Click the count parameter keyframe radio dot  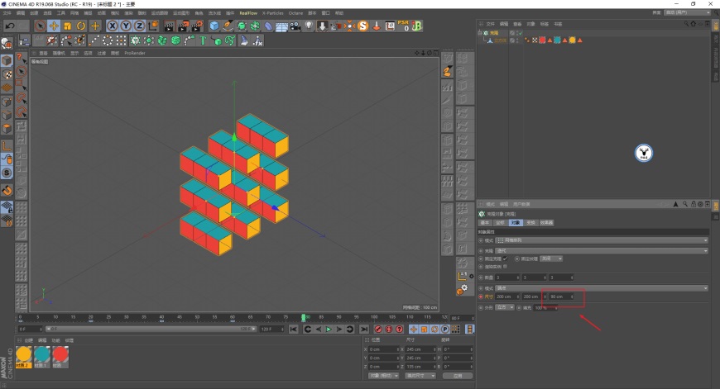pyautogui.click(x=481, y=278)
